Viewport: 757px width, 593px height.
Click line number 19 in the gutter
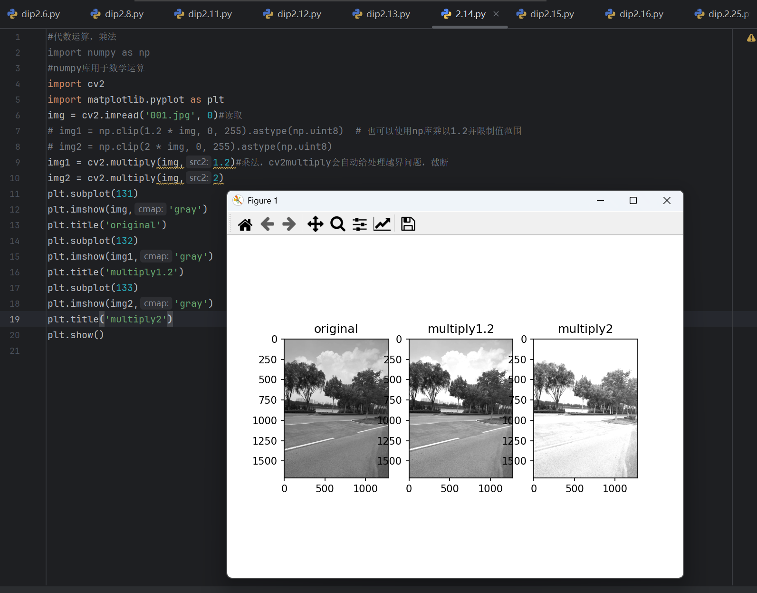coord(15,319)
